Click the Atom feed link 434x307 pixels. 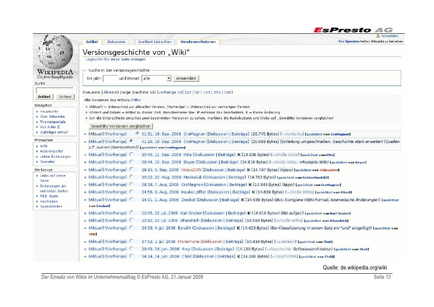click(54, 196)
